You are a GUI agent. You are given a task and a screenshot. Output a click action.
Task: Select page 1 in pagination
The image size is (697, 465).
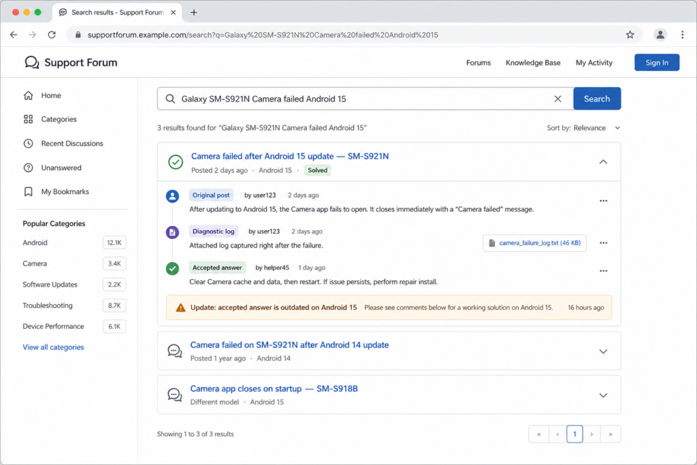574,434
